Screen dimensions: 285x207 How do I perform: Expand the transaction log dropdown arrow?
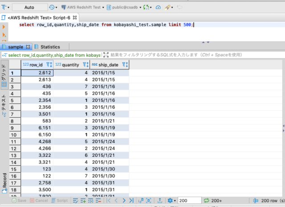tap(56, 8)
